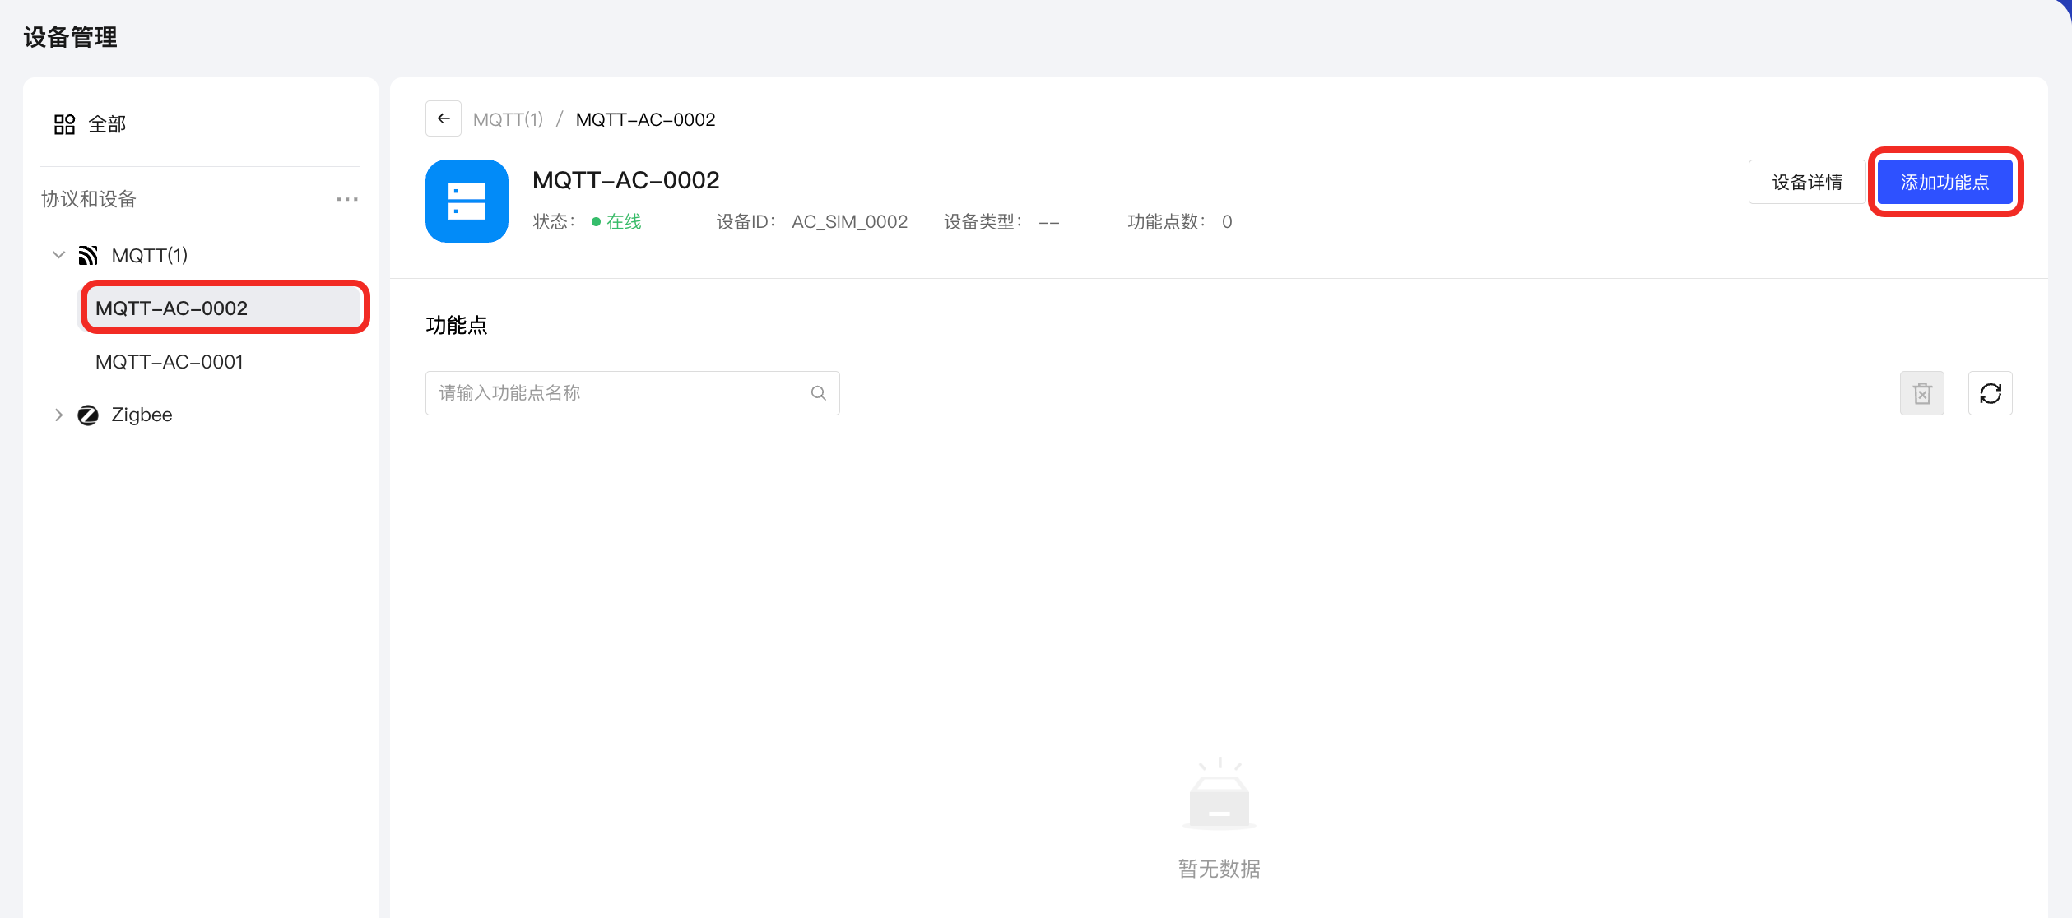The width and height of the screenshot is (2072, 918).
Task: Click the breadcrumb text MQTT-AC-0002
Action: pyautogui.click(x=646, y=119)
